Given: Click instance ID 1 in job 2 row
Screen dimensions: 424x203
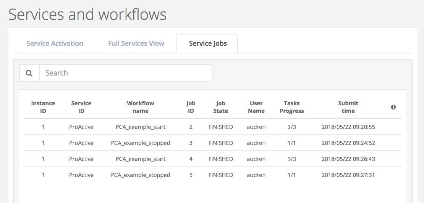Looking at the screenshot, I should 43,127.
